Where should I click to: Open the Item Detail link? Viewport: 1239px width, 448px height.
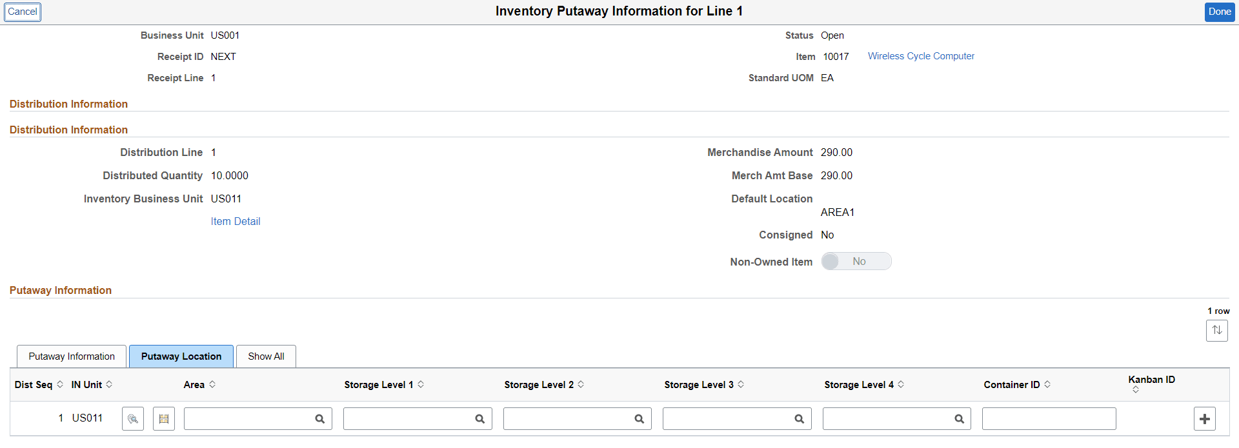(x=235, y=221)
